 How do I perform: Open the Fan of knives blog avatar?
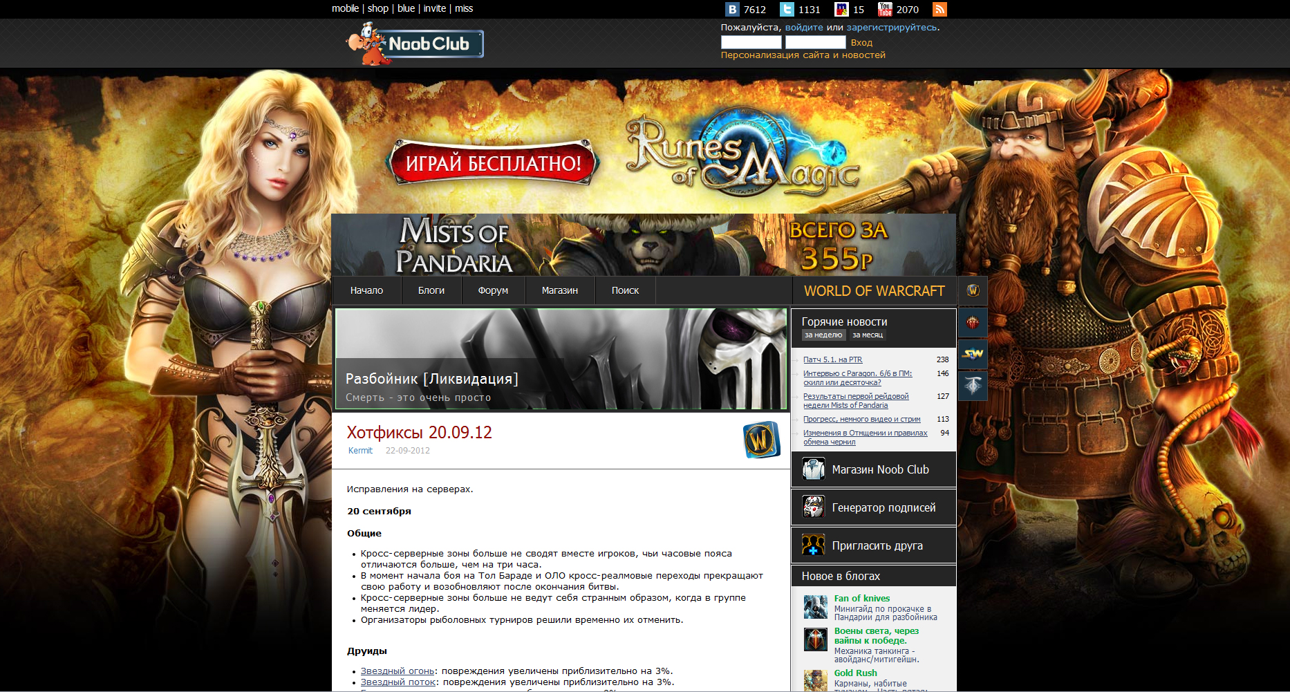click(x=816, y=607)
